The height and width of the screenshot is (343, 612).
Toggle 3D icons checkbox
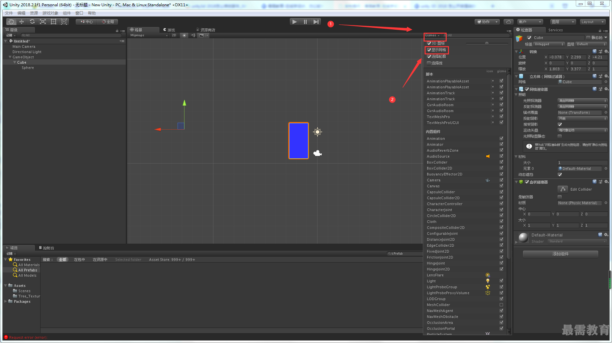429,43
